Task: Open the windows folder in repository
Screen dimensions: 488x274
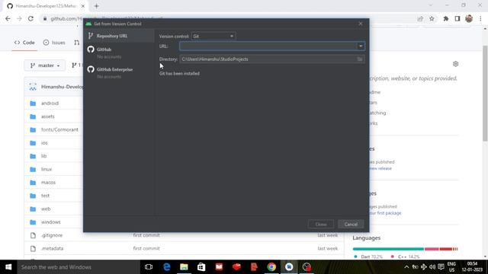Action: [51, 222]
